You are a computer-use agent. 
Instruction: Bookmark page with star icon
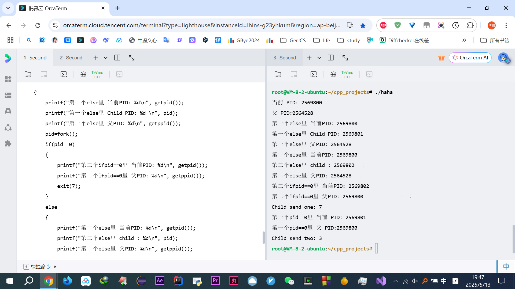(363, 25)
